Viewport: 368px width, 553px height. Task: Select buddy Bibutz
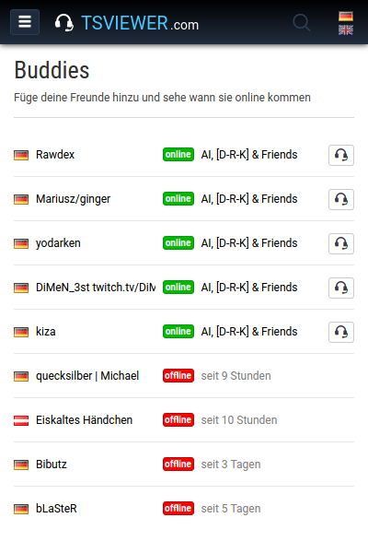tap(52, 465)
